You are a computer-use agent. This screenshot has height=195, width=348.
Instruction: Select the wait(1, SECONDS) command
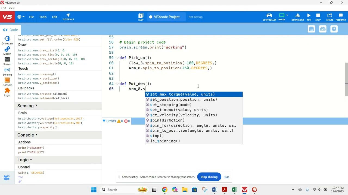pyautogui.click(x=31, y=173)
